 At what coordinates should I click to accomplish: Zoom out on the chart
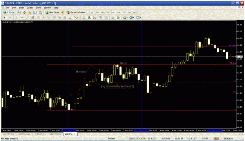106,18
